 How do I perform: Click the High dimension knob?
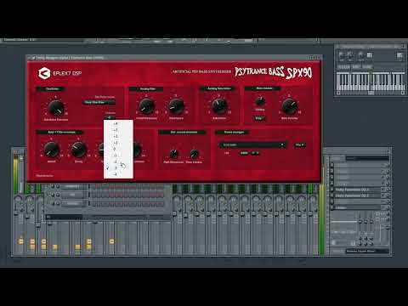173,154
